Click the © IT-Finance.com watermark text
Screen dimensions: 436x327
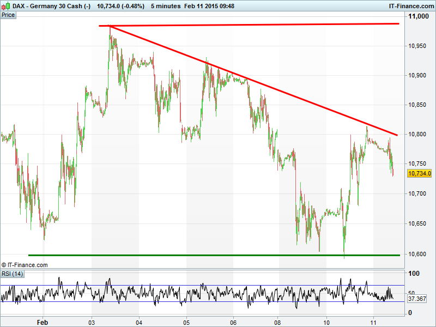point(25,265)
